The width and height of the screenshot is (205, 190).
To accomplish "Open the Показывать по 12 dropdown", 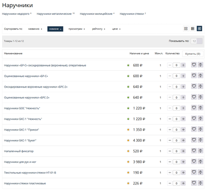I will tap(196, 41).
